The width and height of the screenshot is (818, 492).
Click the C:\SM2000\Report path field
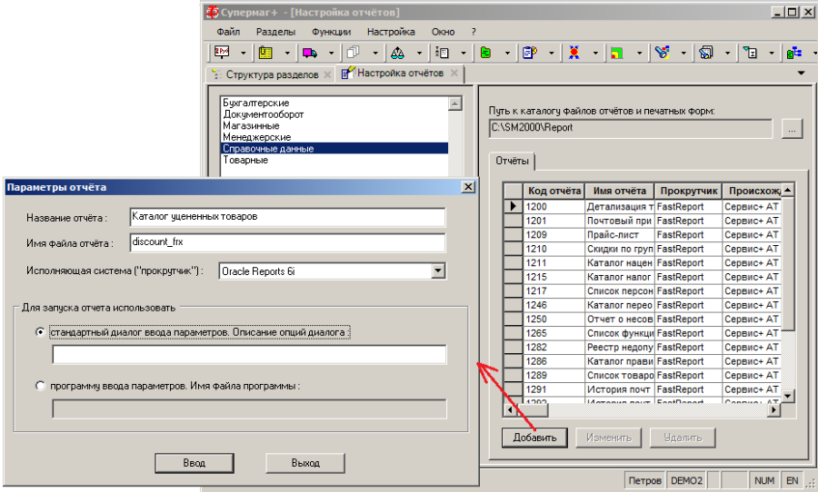point(631,128)
